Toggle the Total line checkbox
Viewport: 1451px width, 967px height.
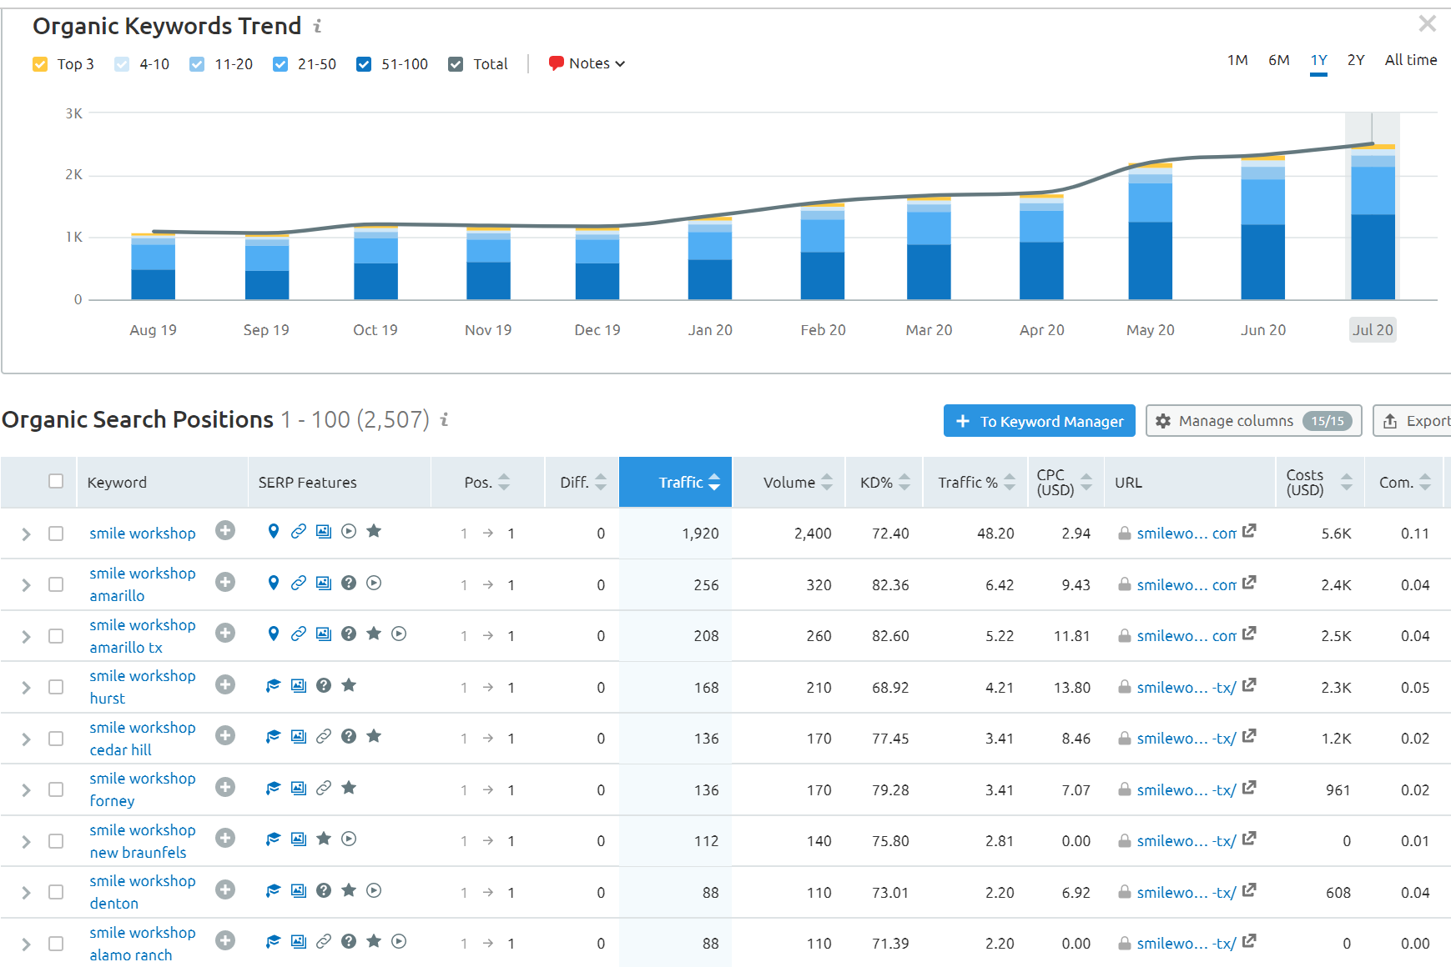pyautogui.click(x=456, y=64)
